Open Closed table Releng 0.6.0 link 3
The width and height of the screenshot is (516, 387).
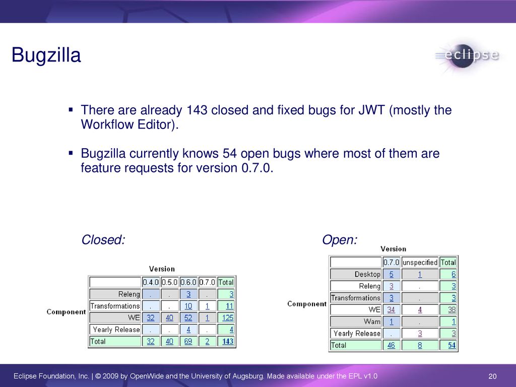[188, 294]
